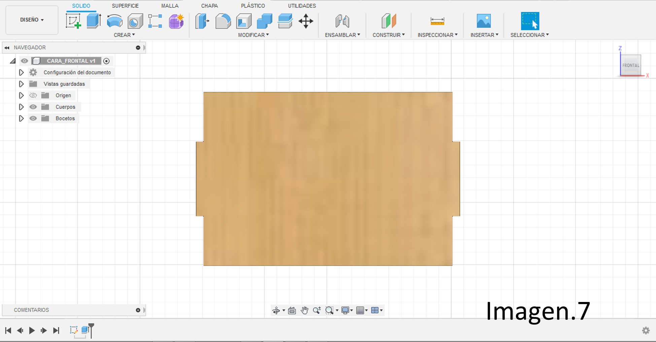Select the Create Sketch tool
This screenshot has height=342, width=656.
(x=73, y=21)
